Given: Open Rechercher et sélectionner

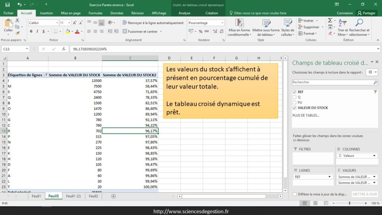Looking at the screenshot, I should coord(359,28).
